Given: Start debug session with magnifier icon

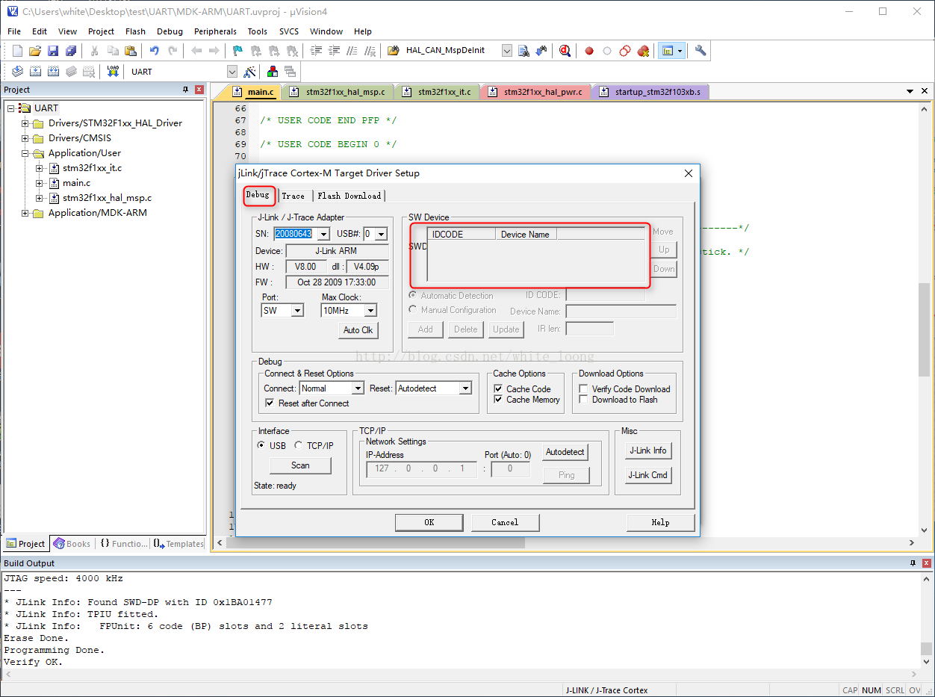Looking at the screenshot, I should tap(565, 51).
